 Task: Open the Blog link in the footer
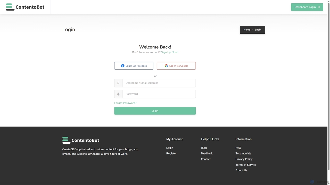tap(204, 148)
